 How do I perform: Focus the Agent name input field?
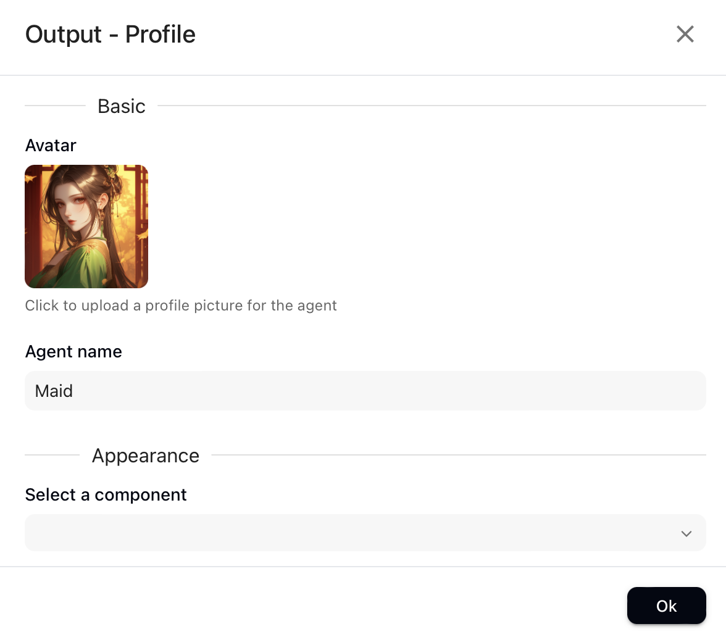pos(365,391)
